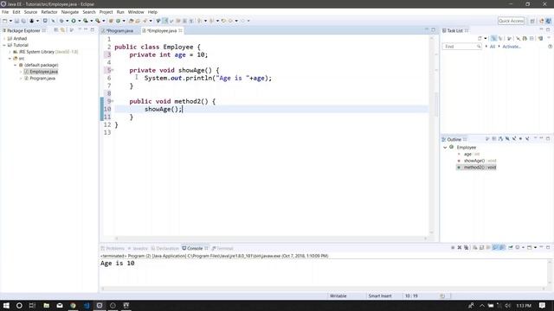The image size is (554, 311).
Task: Open the Navigate menu
Action: coord(70,12)
